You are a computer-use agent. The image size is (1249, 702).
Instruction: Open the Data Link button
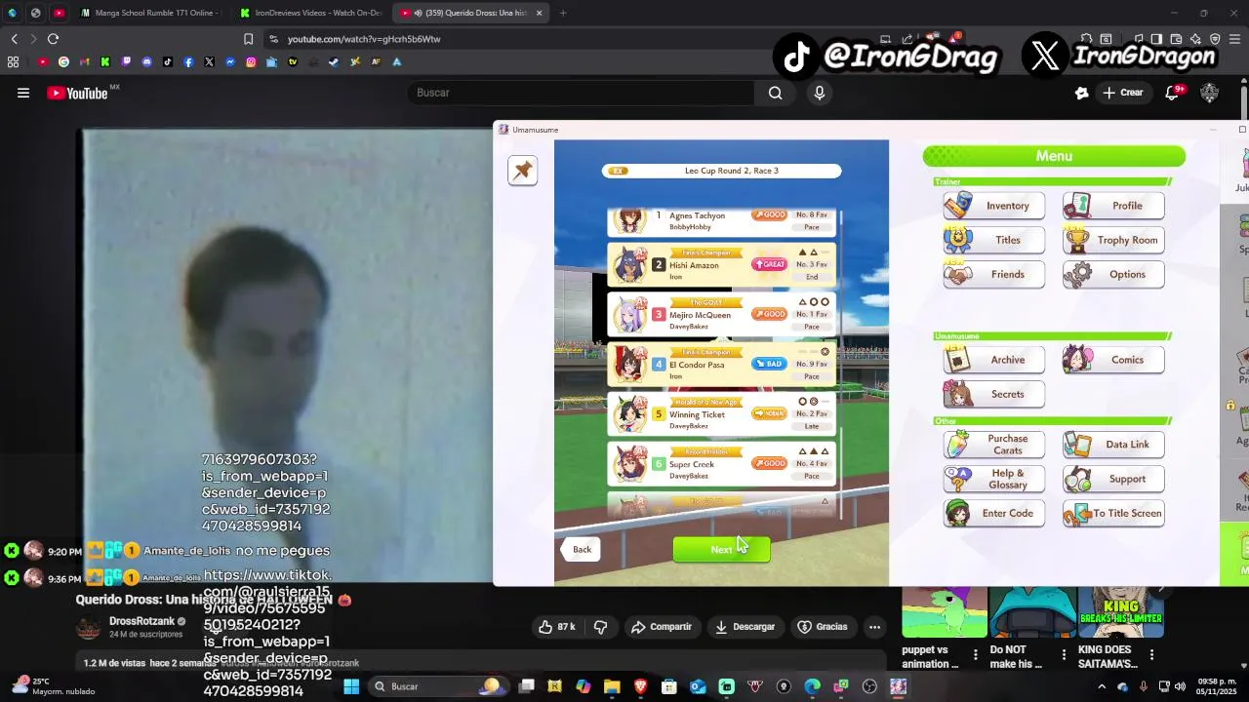click(x=1113, y=445)
